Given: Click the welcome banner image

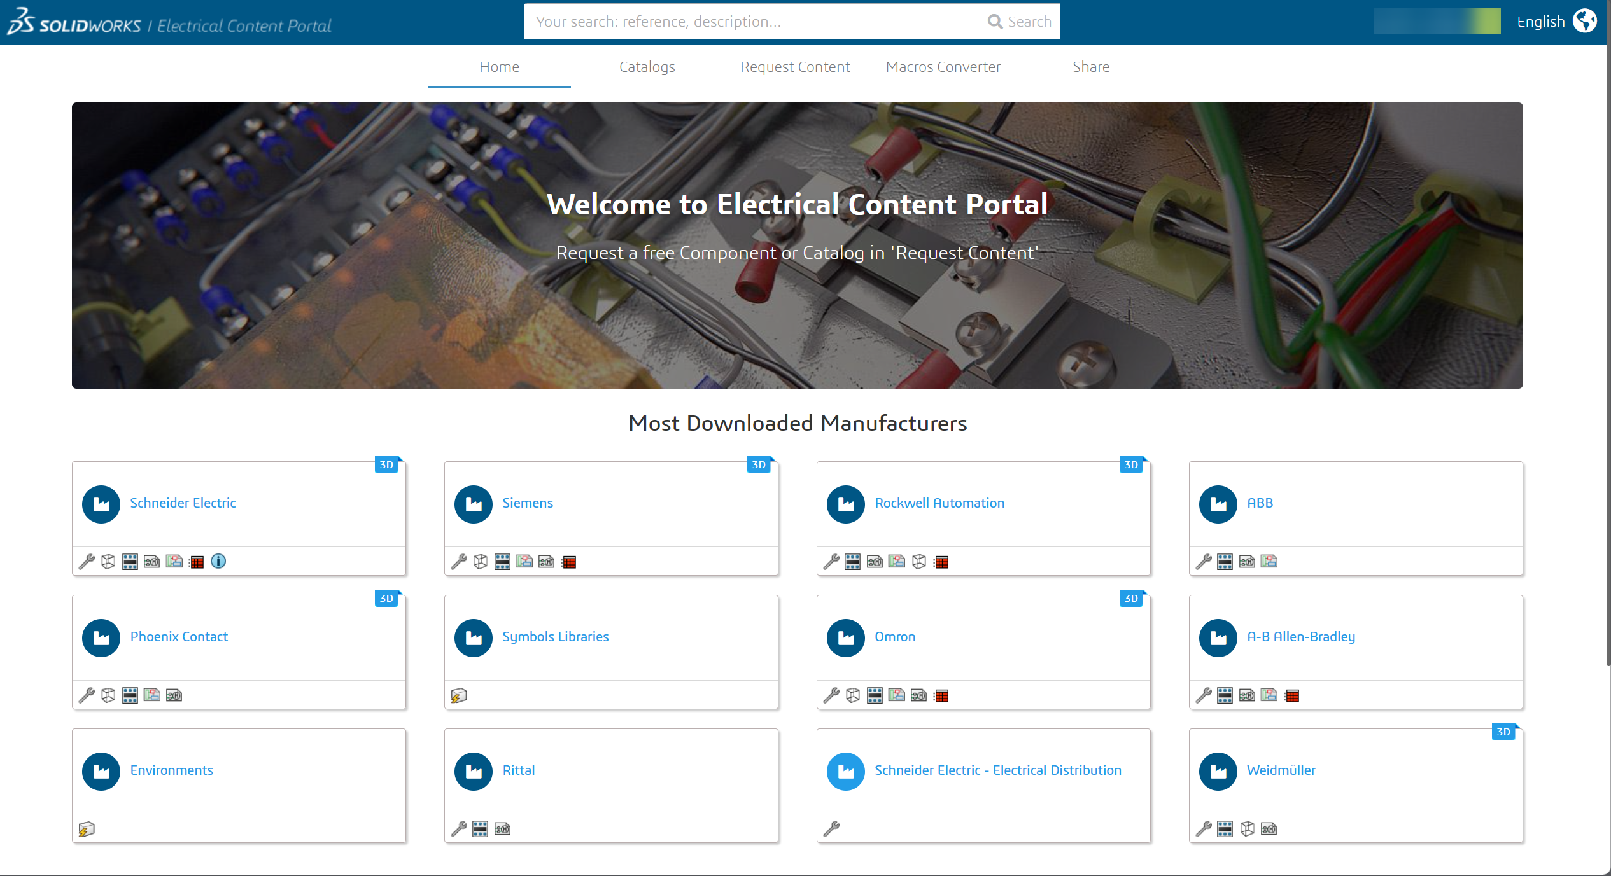Looking at the screenshot, I should pyautogui.click(x=797, y=246).
